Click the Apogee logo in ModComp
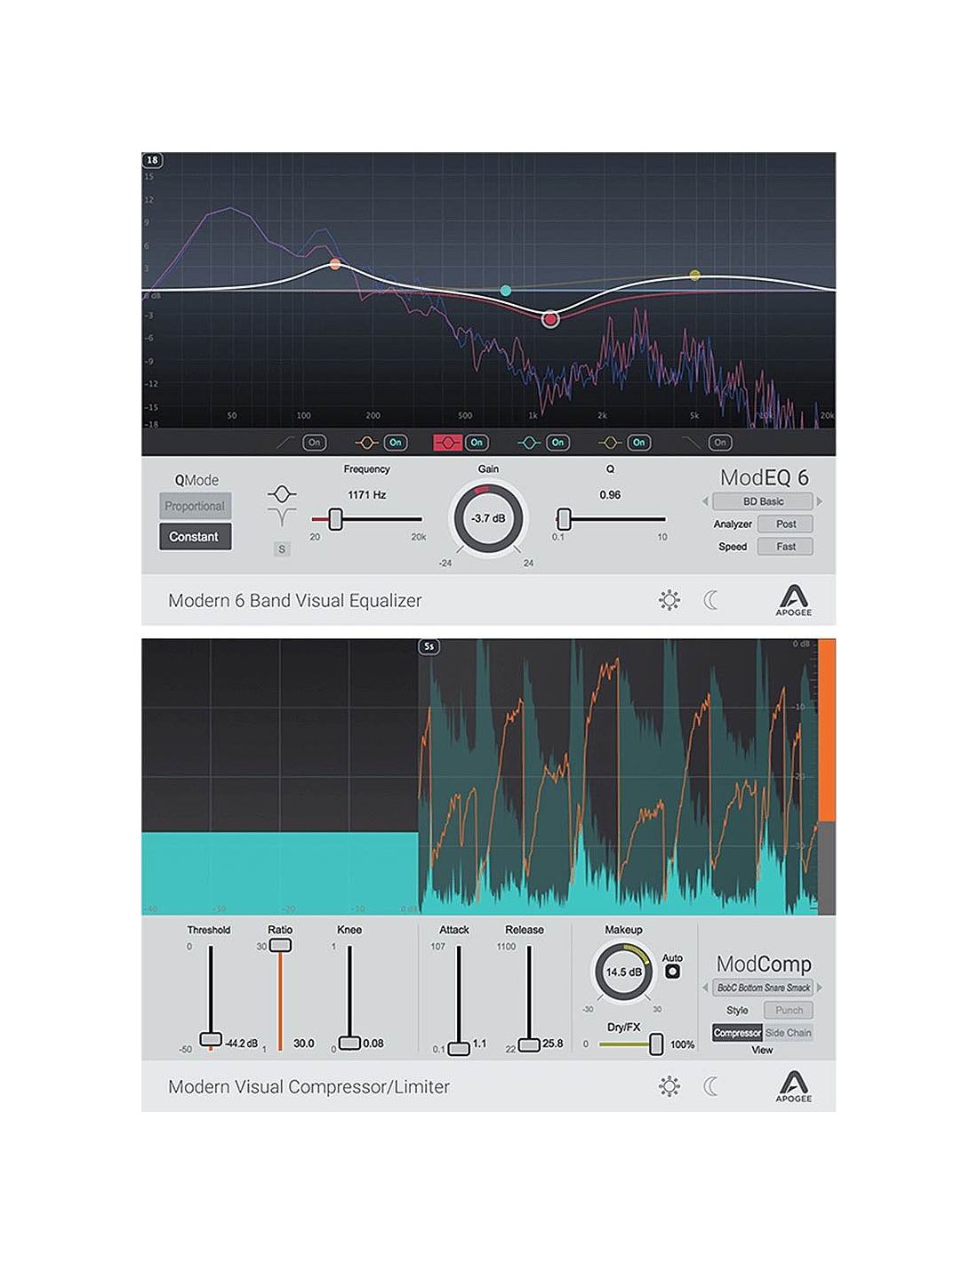 (793, 1086)
